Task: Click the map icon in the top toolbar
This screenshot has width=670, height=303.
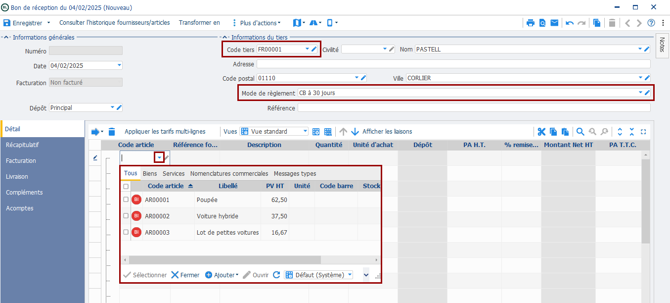Action: point(297,23)
